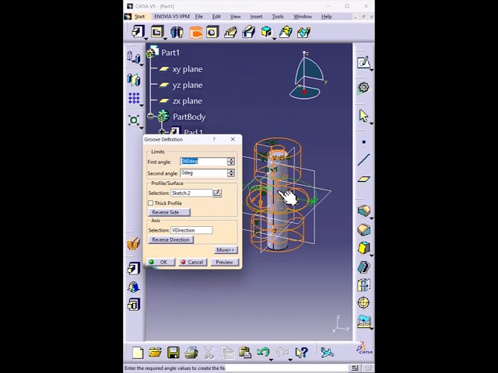The height and width of the screenshot is (373, 498).
Task: Click the gear update icon on right toolbar
Action: [363, 87]
